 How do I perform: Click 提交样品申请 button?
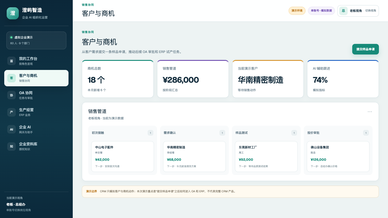click(x=366, y=49)
